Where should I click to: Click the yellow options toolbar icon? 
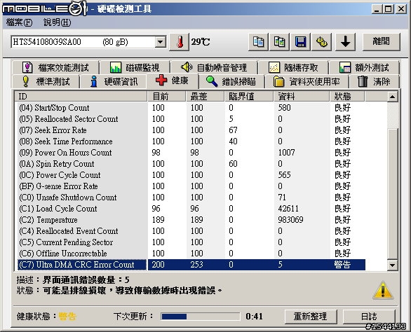(322, 42)
